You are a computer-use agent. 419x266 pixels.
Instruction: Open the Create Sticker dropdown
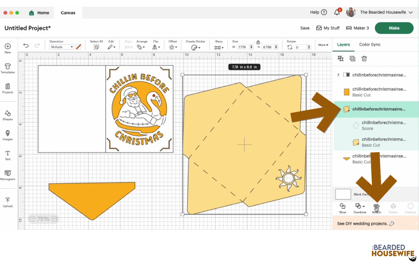click(195, 47)
